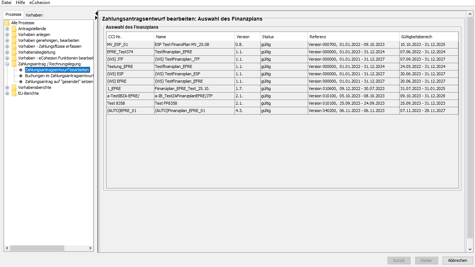
Task: Expand Vorhaben genehmigen, bearbeiten node
Action: pos(7,40)
